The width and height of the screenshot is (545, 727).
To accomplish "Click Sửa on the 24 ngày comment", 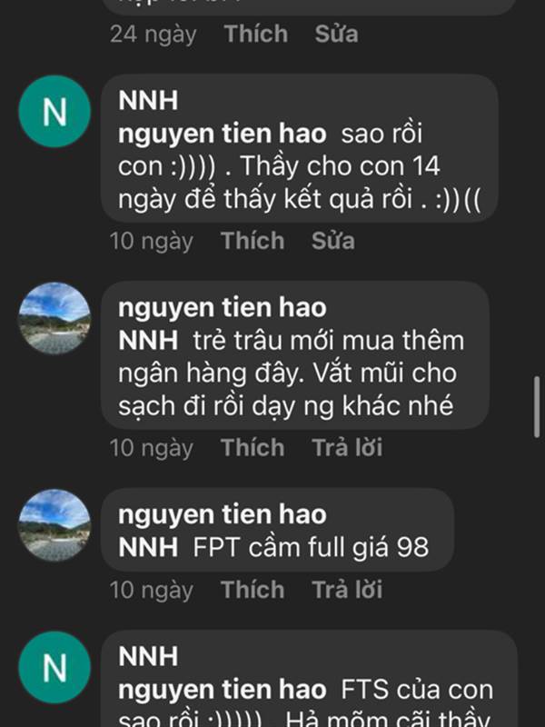I will tap(336, 34).
